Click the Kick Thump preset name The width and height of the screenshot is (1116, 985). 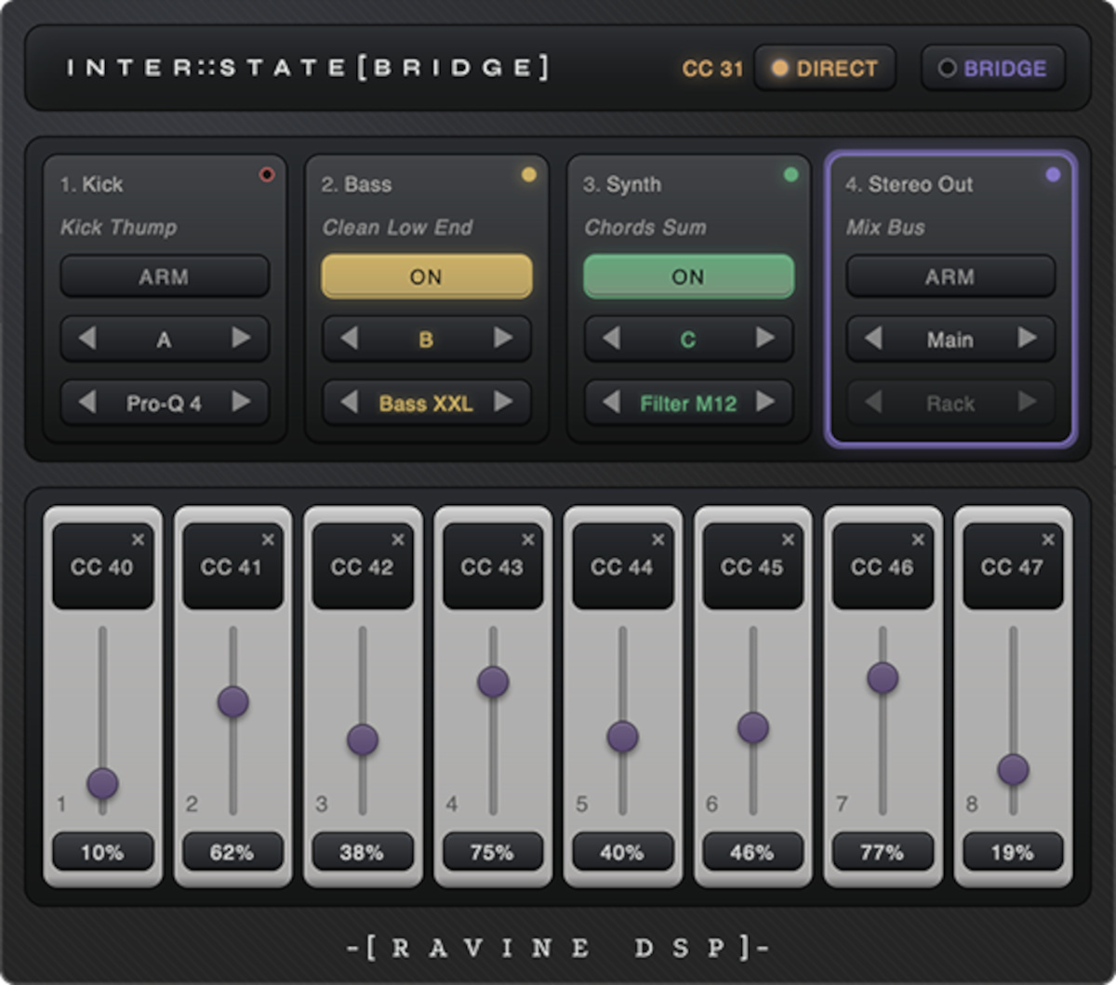(x=118, y=227)
